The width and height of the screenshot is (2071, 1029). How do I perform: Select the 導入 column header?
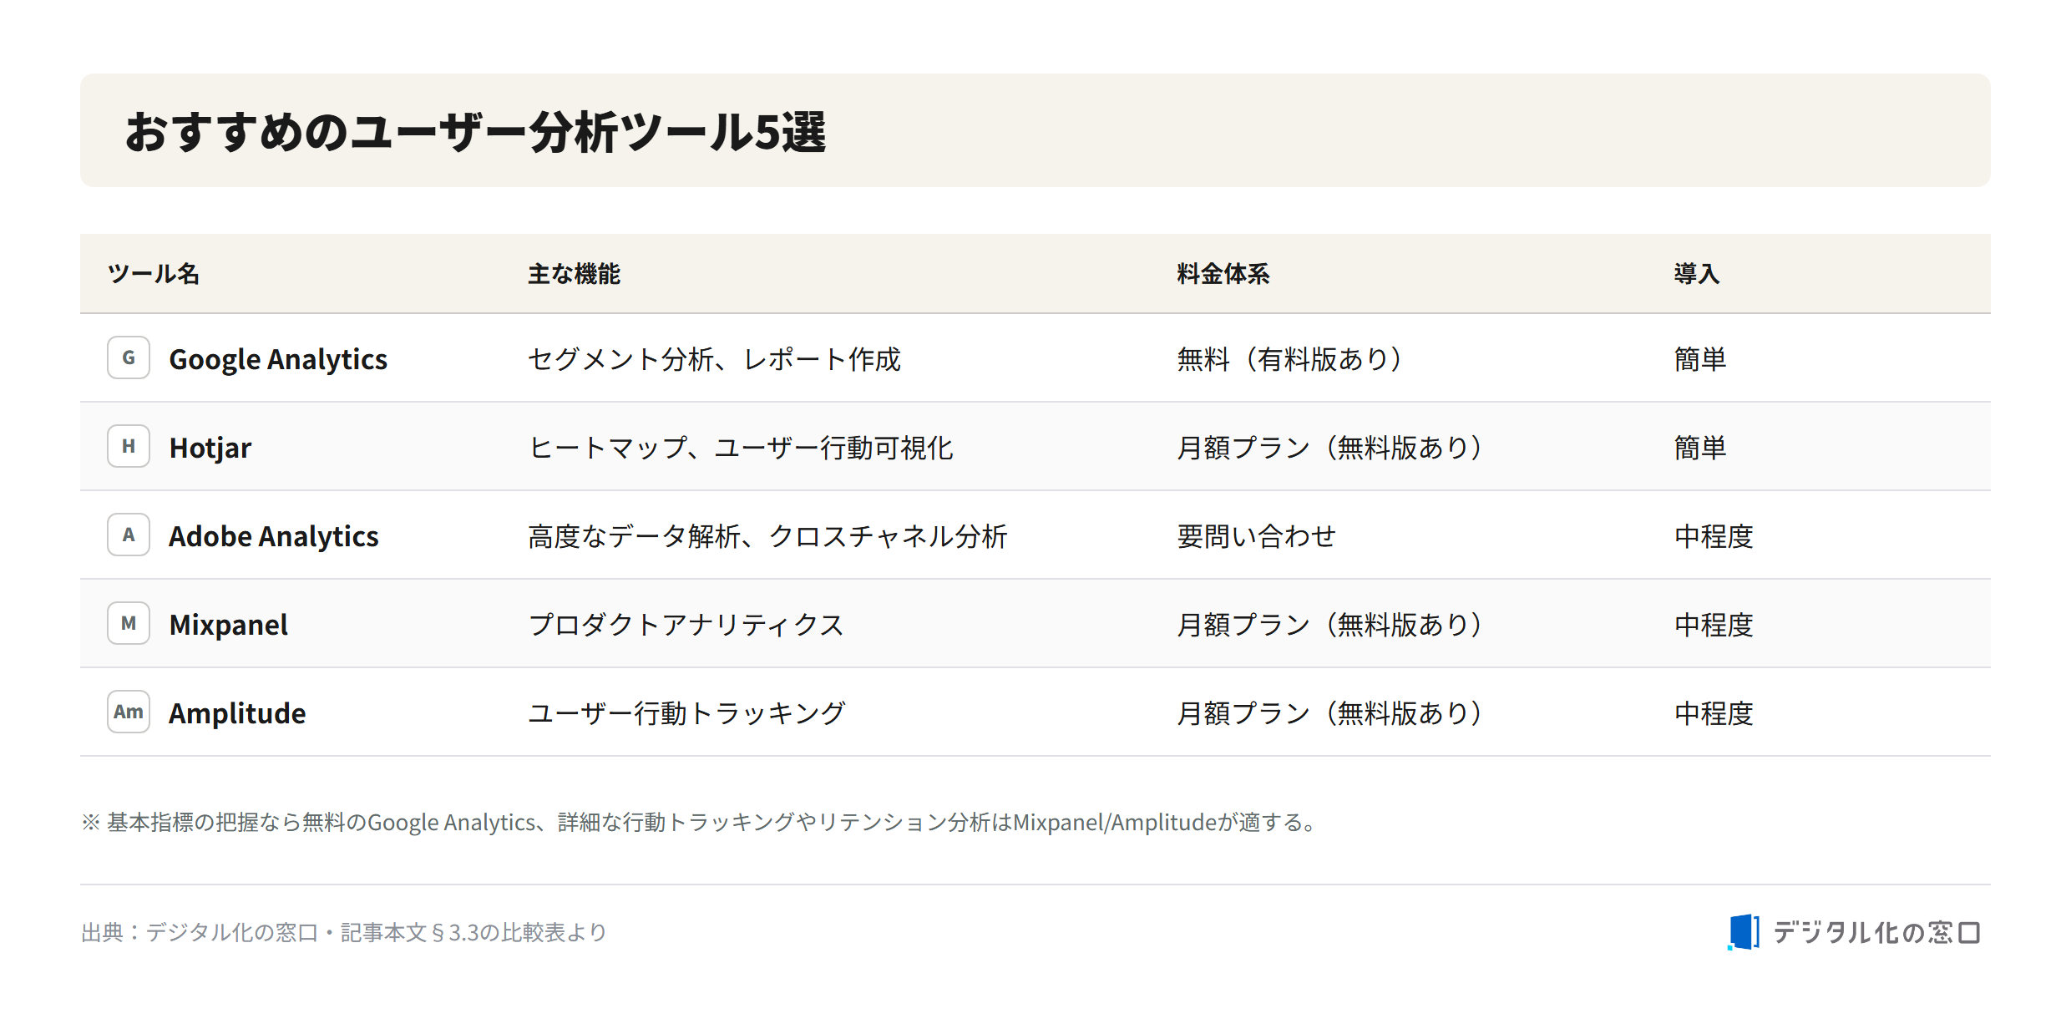(x=1696, y=274)
